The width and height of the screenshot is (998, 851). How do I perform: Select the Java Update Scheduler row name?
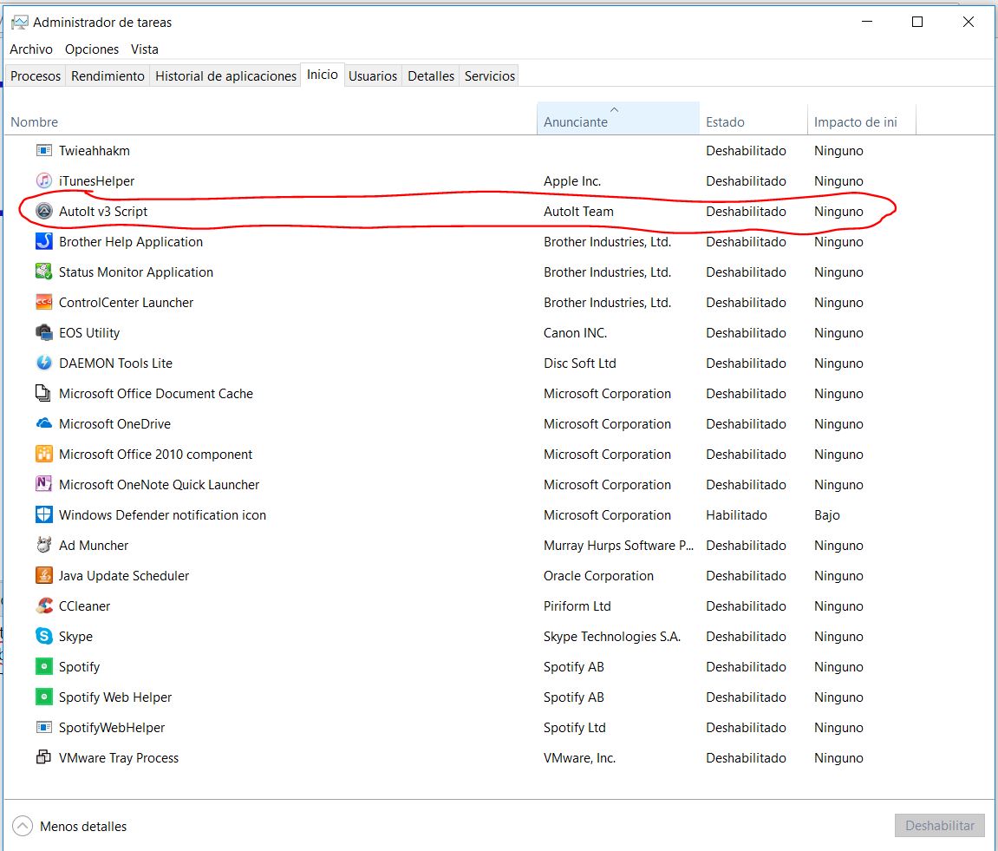(x=124, y=576)
